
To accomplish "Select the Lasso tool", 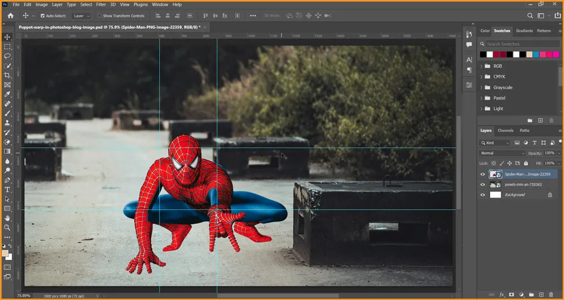I will point(7,56).
